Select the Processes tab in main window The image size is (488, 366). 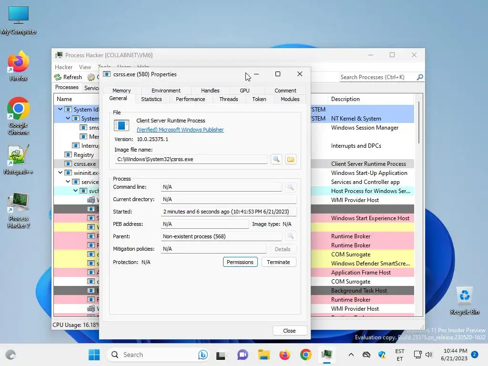click(67, 88)
